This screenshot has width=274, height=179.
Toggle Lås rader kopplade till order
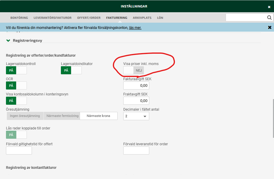(16, 135)
